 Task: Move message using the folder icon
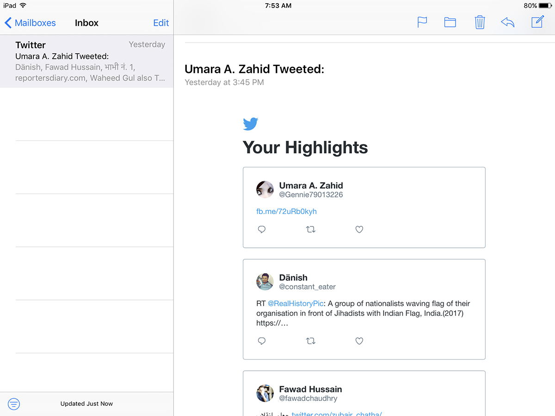pos(450,22)
